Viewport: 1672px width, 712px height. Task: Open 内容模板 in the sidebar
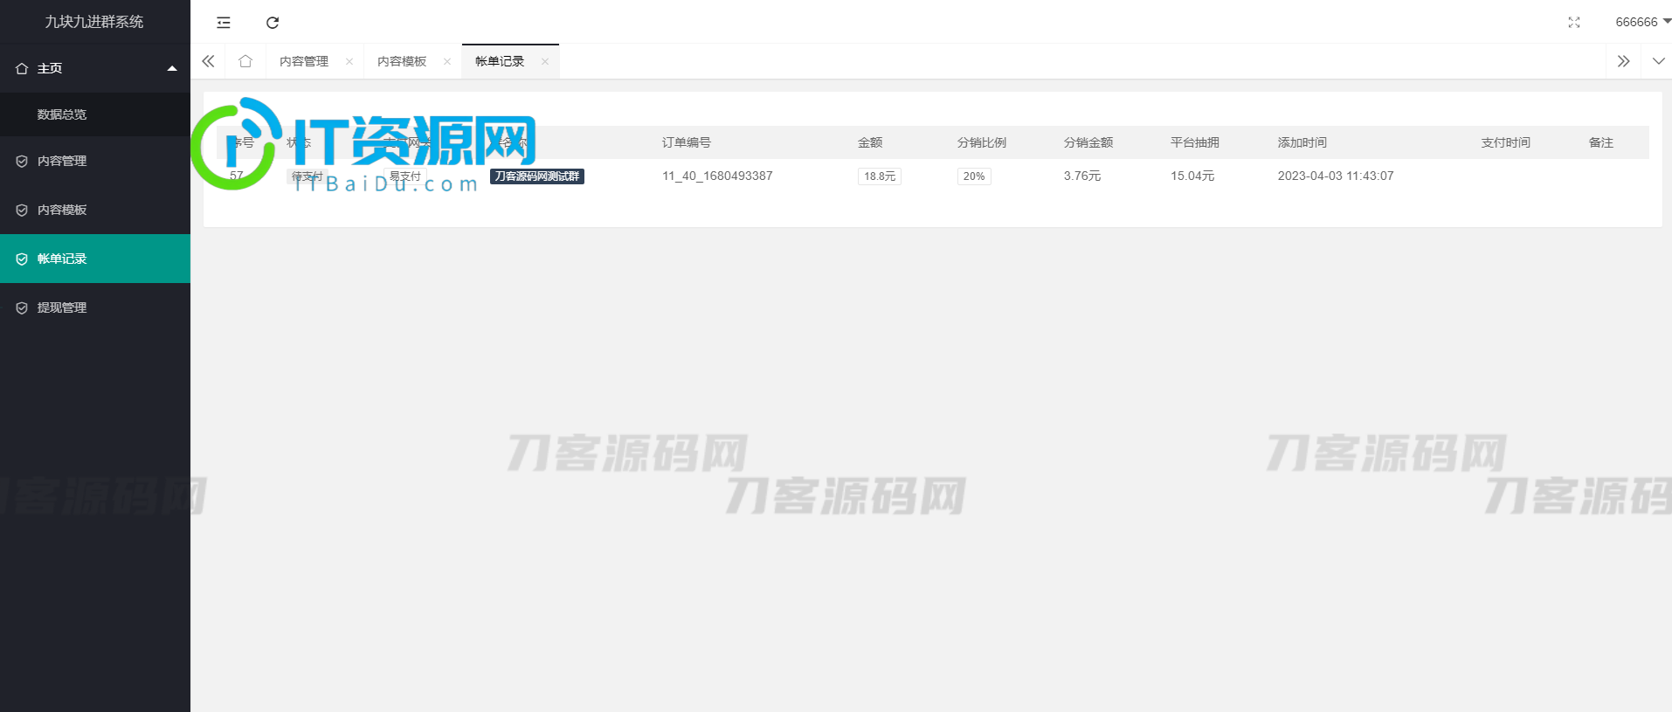click(95, 210)
